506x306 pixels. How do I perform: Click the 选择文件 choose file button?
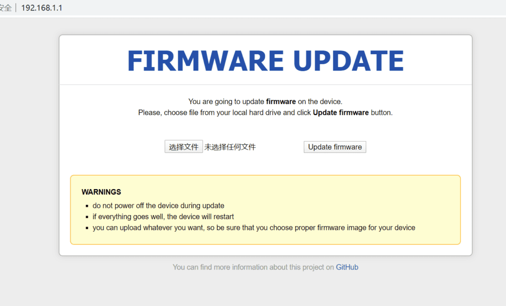click(183, 147)
